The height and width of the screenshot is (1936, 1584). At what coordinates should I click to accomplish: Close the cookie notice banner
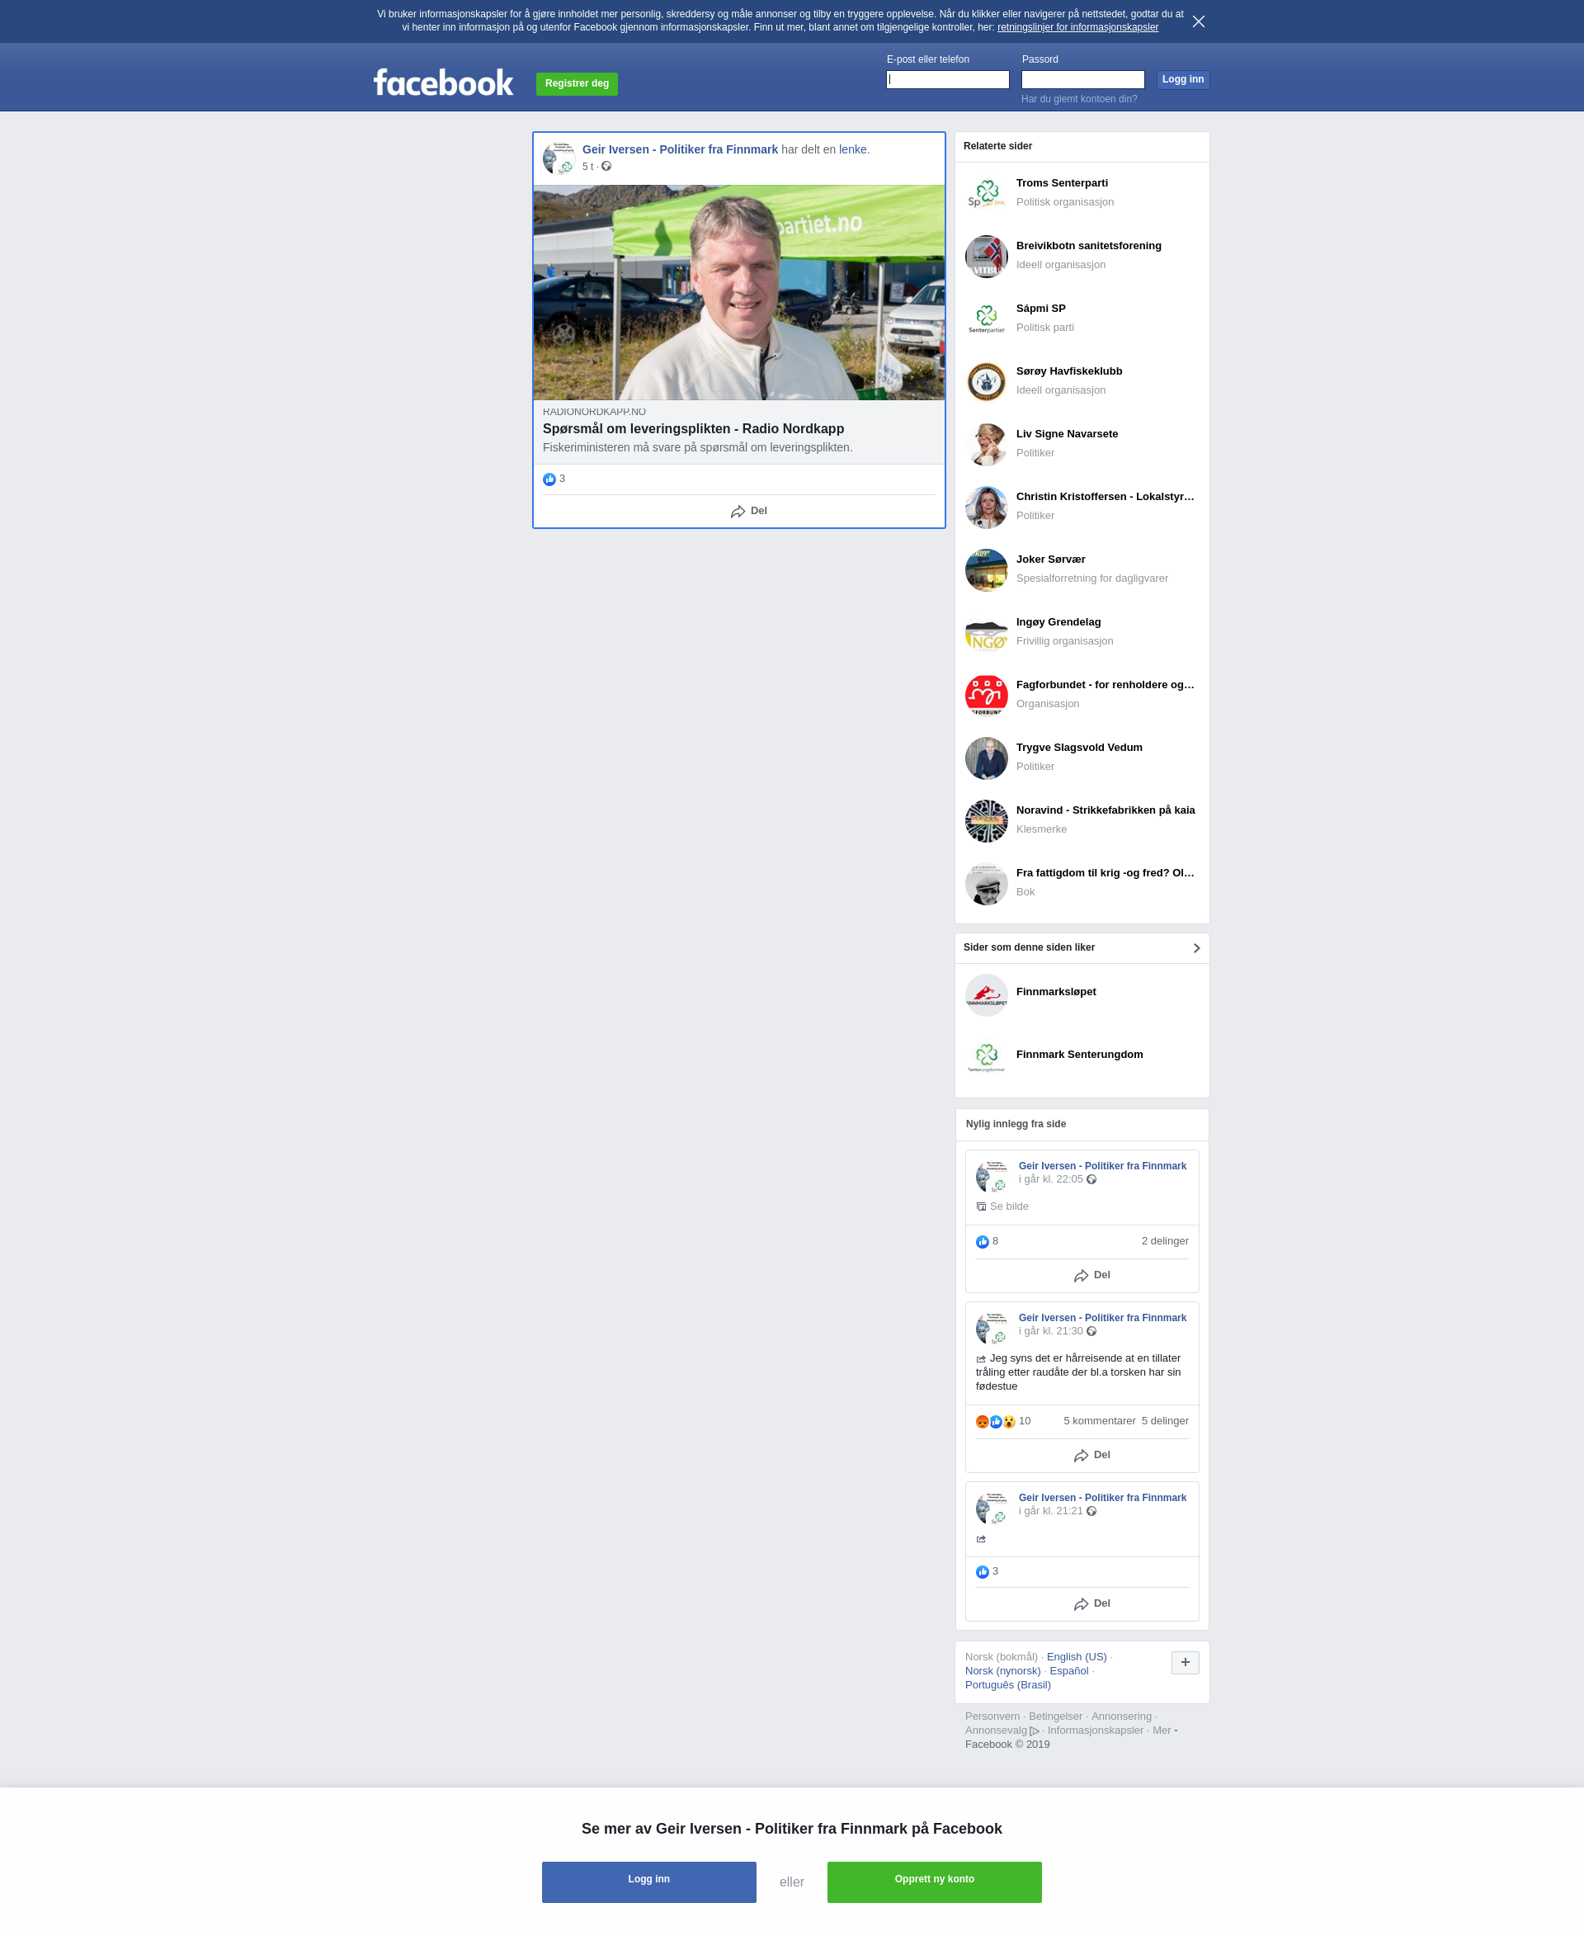[x=1198, y=22]
